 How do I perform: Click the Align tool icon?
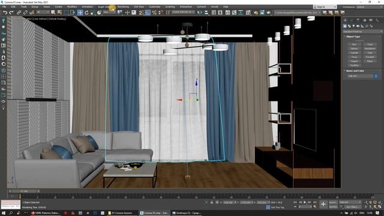tap(206, 13)
